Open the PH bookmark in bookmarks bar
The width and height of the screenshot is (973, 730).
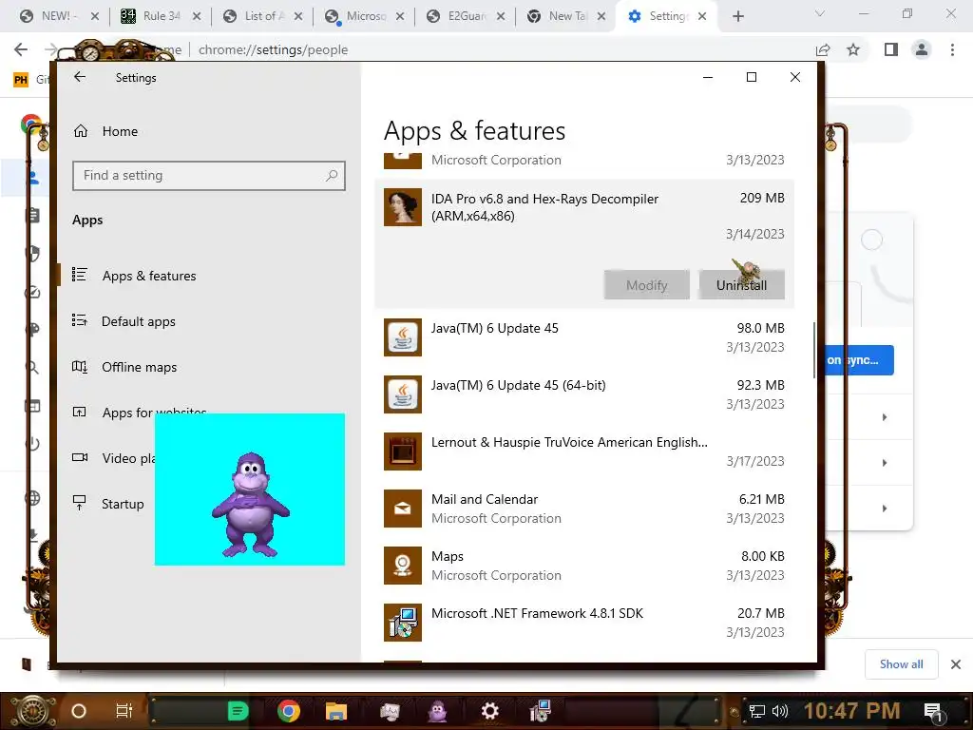21,79
